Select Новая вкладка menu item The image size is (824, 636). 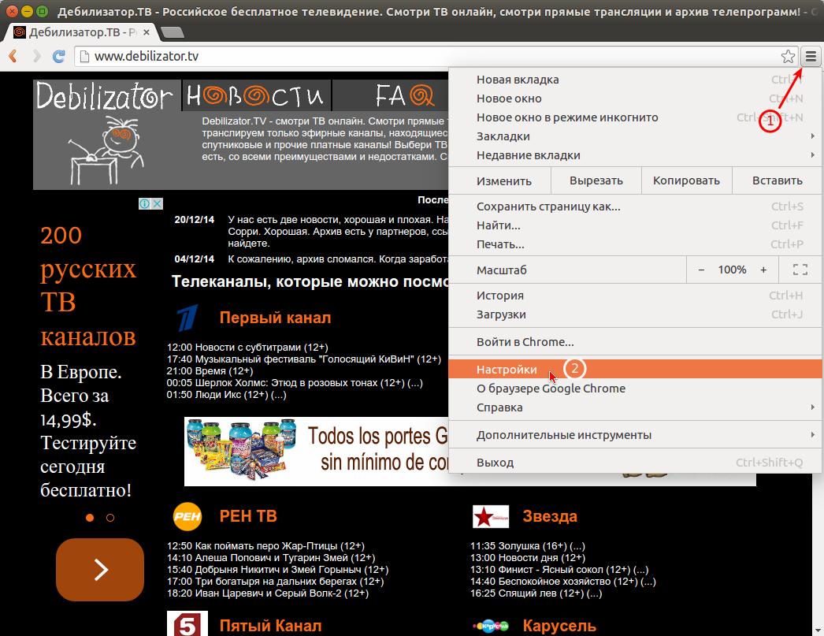click(x=635, y=80)
